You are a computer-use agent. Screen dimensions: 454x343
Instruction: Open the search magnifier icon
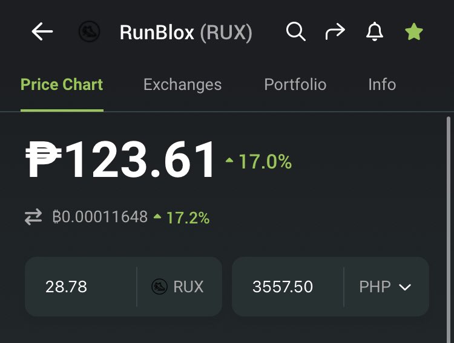point(295,31)
